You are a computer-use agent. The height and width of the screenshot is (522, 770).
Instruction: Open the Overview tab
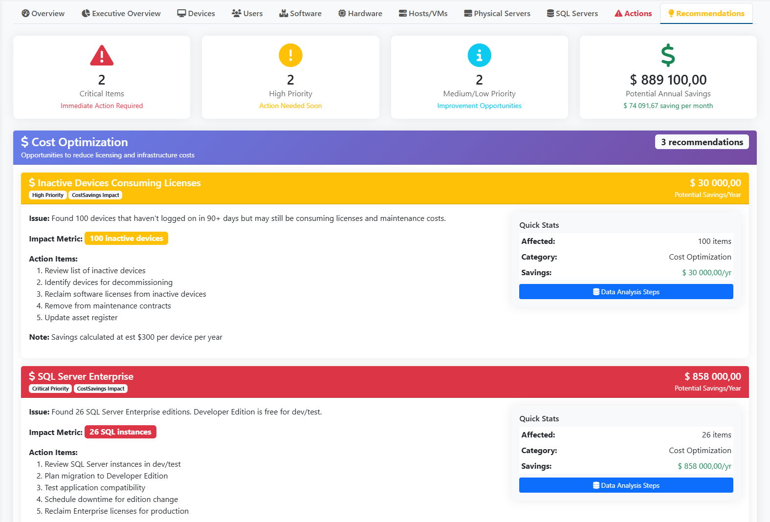[43, 14]
